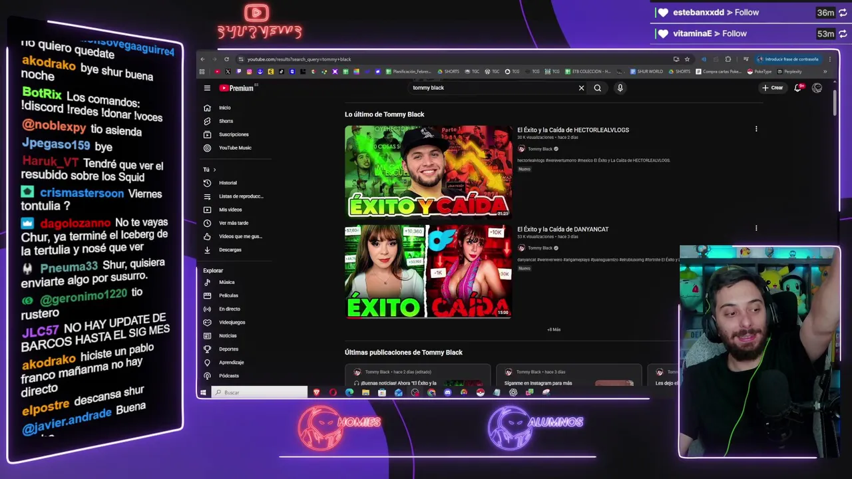Click the search magnifier button
Image resolution: width=852 pixels, height=479 pixels.
tap(598, 88)
